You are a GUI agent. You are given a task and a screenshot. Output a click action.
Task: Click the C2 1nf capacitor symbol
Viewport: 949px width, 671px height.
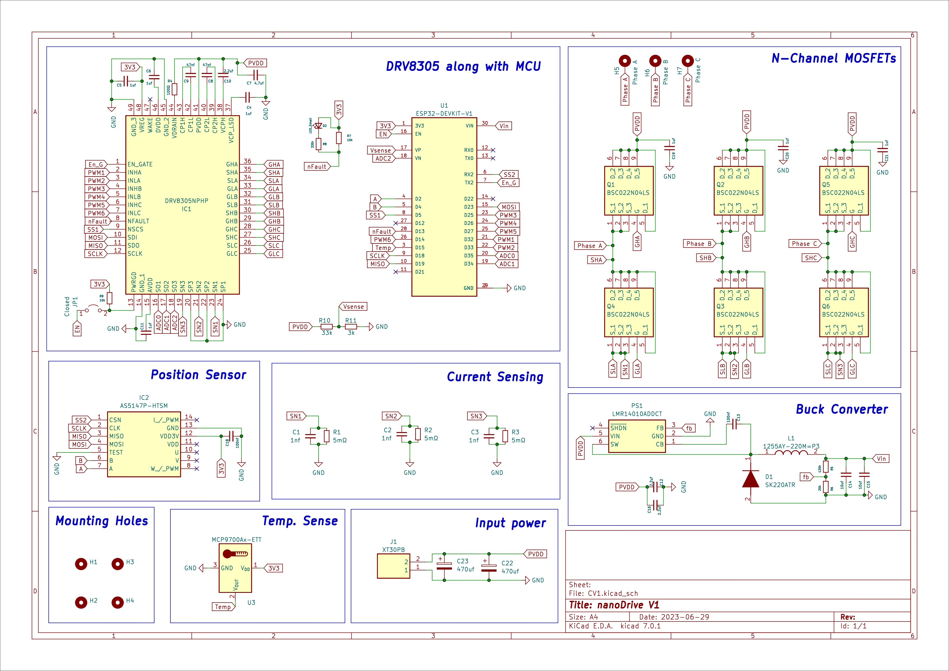coord(402,434)
